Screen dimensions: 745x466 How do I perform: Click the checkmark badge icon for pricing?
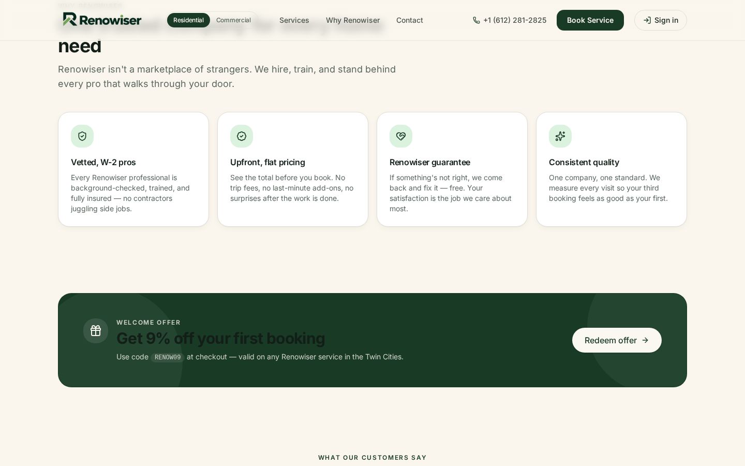242,136
